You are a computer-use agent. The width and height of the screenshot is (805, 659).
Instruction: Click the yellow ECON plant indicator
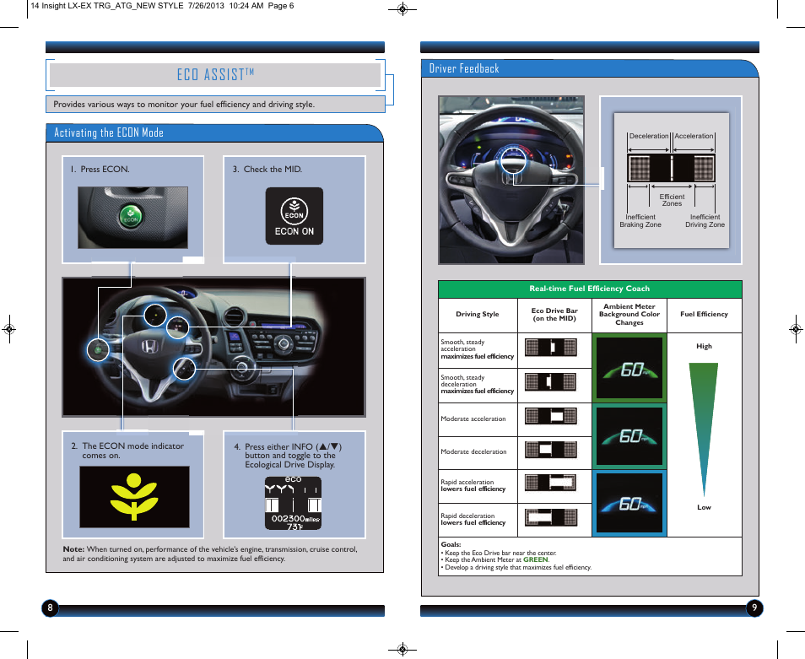coord(134,497)
